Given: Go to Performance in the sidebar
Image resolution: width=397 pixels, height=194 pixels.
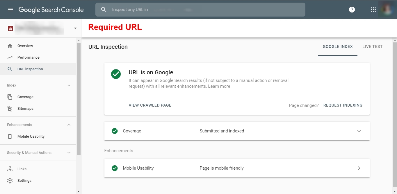Looking at the screenshot, I should [38, 58].
